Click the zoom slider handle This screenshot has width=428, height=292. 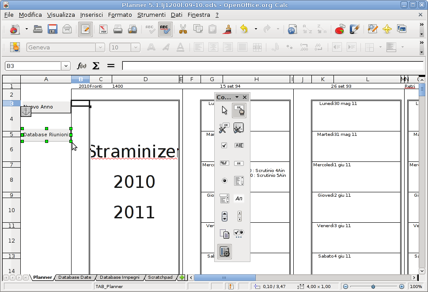pos(373,286)
